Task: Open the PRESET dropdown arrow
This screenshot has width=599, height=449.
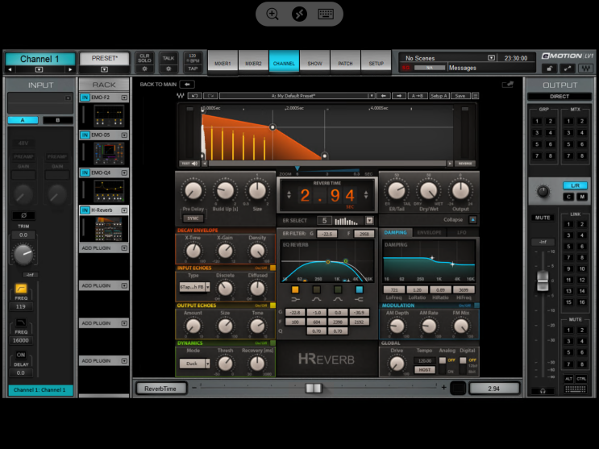Action: coord(104,69)
